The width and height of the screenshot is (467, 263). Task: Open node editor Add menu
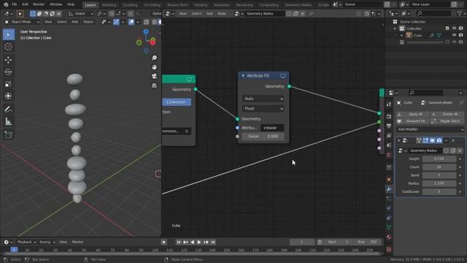pyautogui.click(x=209, y=14)
